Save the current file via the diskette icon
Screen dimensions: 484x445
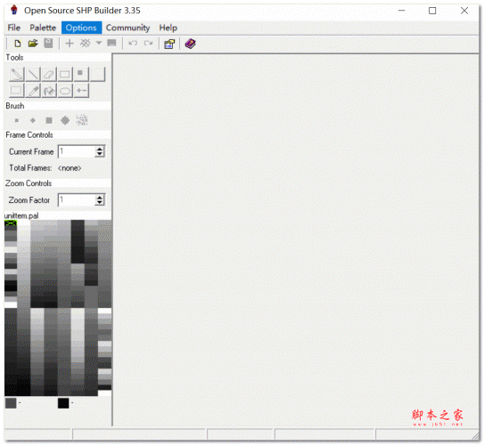(x=48, y=44)
